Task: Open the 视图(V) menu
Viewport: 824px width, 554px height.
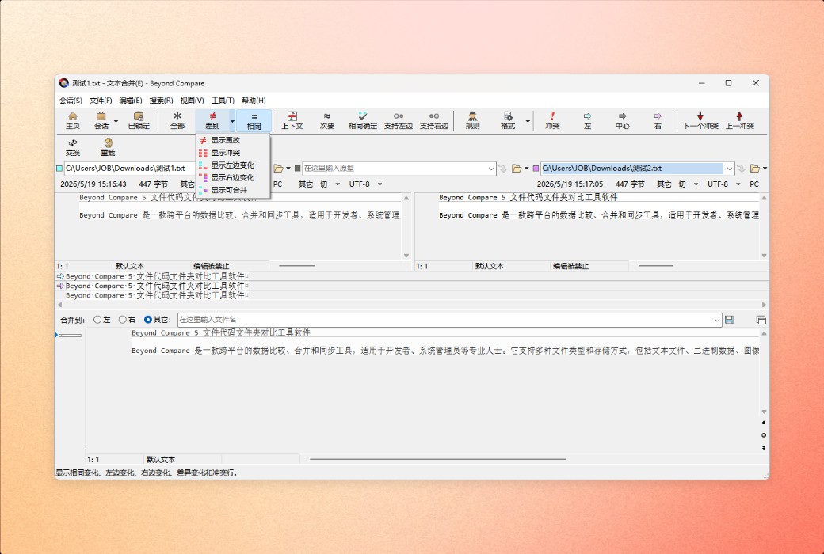Action: click(192, 101)
